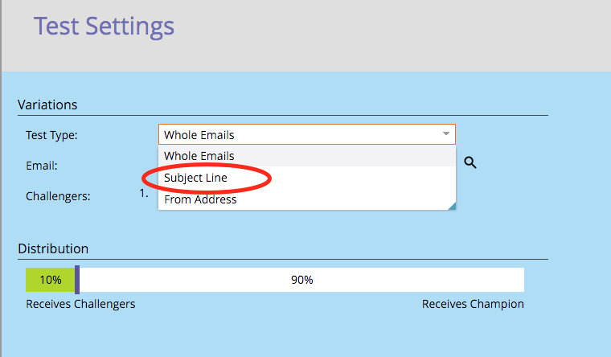Click the Distribution section header
Screen dimensions: 611x357
pyautogui.click(x=53, y=248)
